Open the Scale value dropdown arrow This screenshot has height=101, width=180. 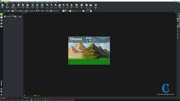[x=12, y=11]
